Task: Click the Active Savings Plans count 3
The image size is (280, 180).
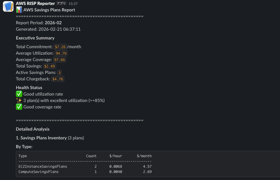Action: 60,72
